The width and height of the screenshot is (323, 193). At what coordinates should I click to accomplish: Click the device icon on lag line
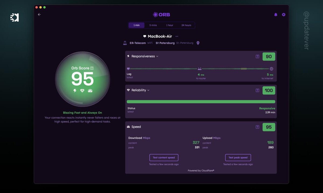[x=128, y=69]
